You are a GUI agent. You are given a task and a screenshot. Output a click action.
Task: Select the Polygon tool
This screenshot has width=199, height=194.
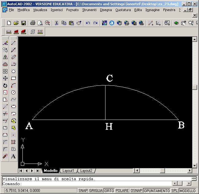[13, 71]
